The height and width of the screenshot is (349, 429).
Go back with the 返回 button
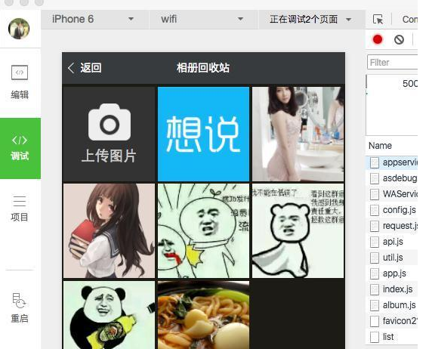click(85, 68)
